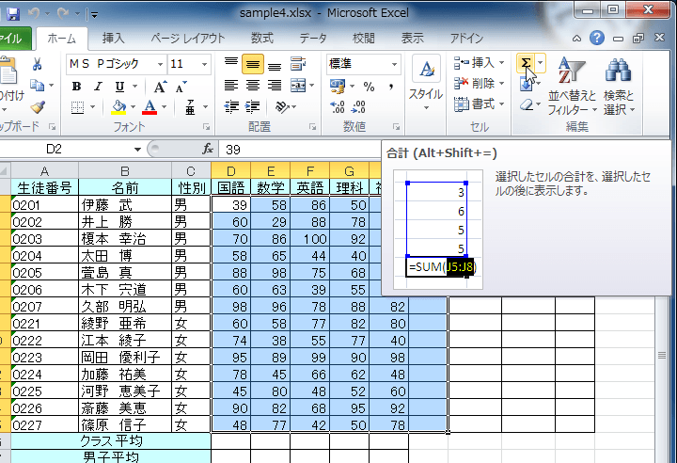Image resolution: width=677 pixels, height=463 pixels.
Task: Toggle bottom vertical alignment
Action: click(x=275, y=64)
